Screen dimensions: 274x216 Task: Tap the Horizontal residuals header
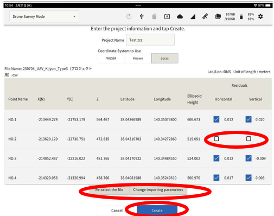[x=224, y=99]
